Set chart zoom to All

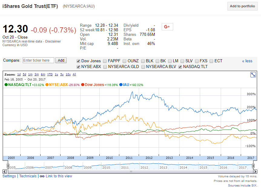click(x=74, y=74)
